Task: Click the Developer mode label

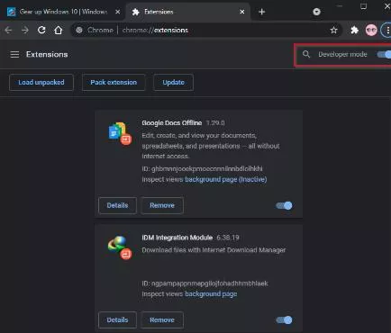Action: coord(342,54)
